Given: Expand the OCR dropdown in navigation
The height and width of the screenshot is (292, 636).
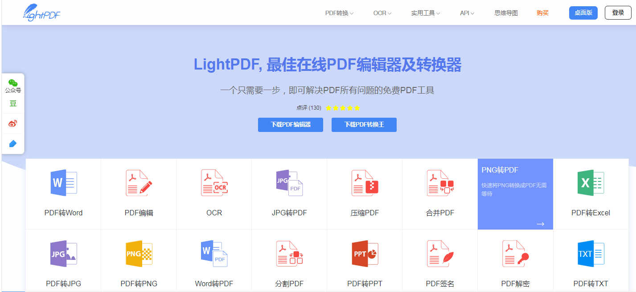Looking at the screenshot, I should (382, 13).
